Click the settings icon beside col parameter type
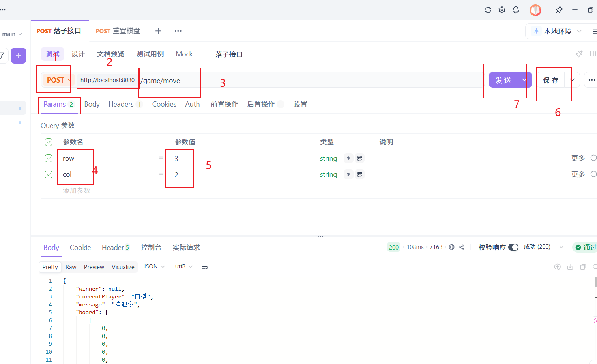 359,174
